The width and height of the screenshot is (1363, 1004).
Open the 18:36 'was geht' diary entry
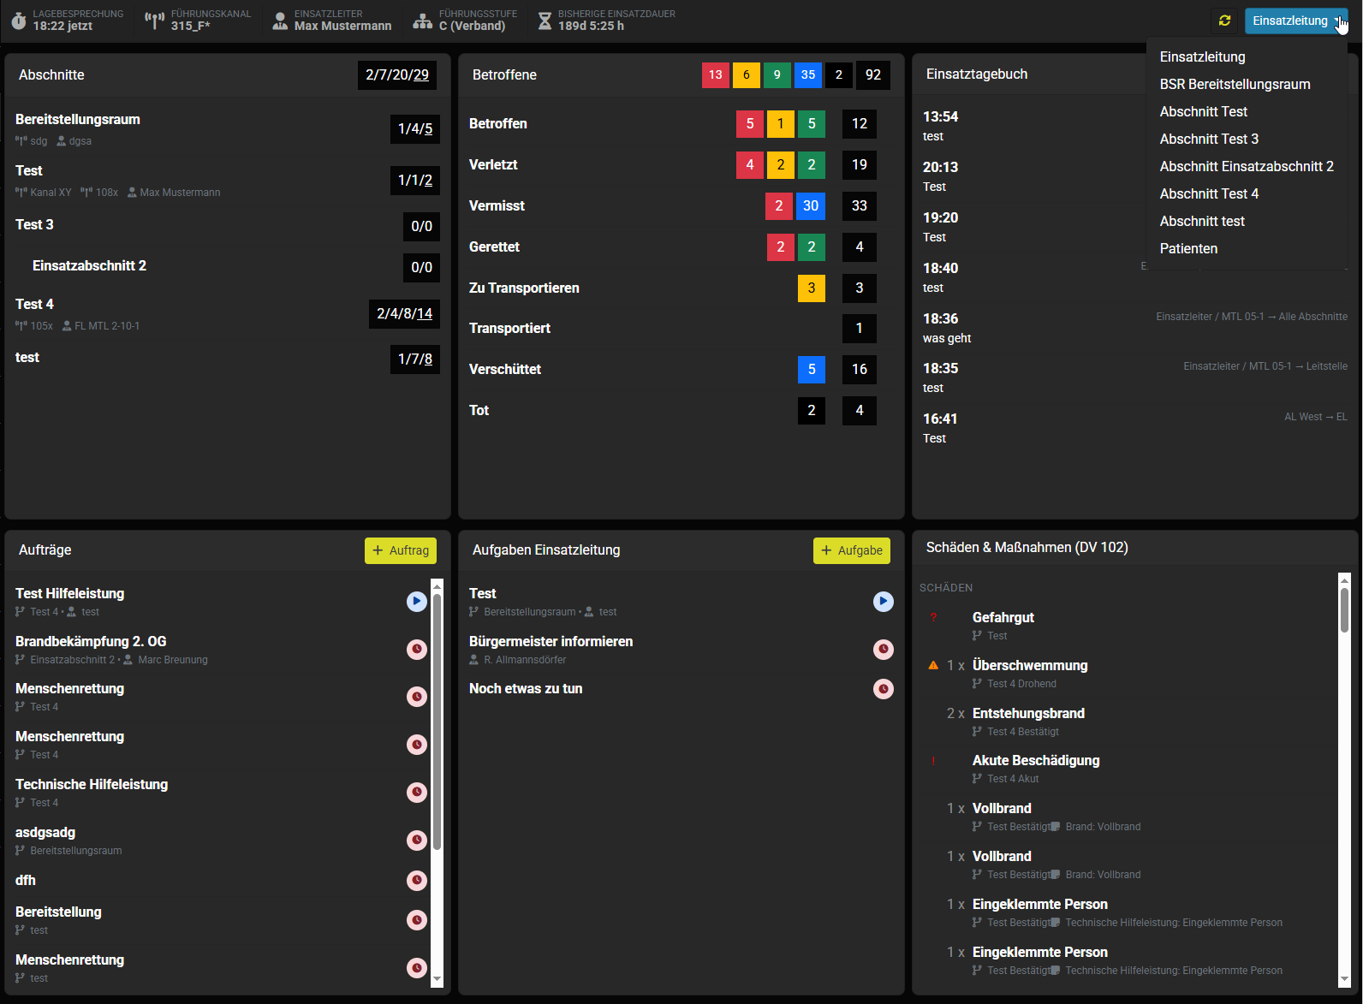point(1135,328)
